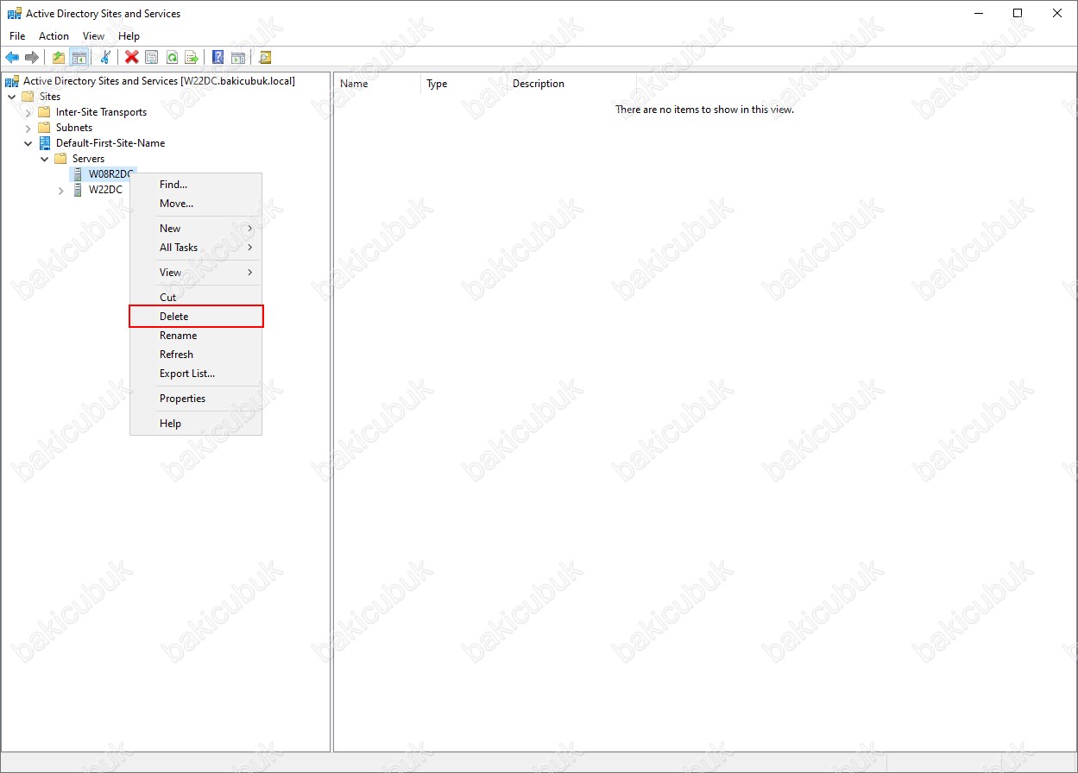Click the Name column header

pos(377,84)
